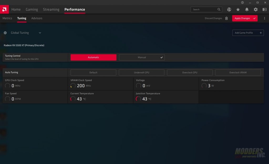Minimize the Radeon Software window
The width and height of the screenshot is (269, 164).
pos(250,3)
